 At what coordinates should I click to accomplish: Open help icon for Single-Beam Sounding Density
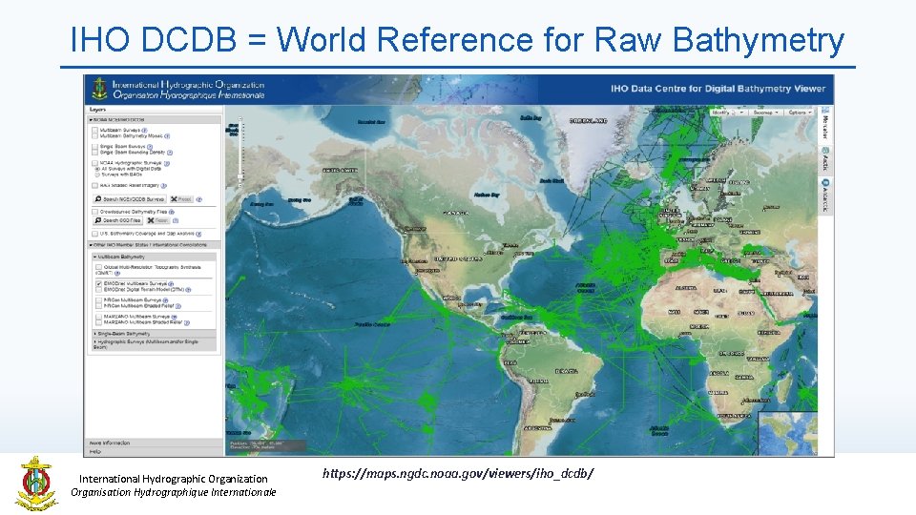(170, 153)
